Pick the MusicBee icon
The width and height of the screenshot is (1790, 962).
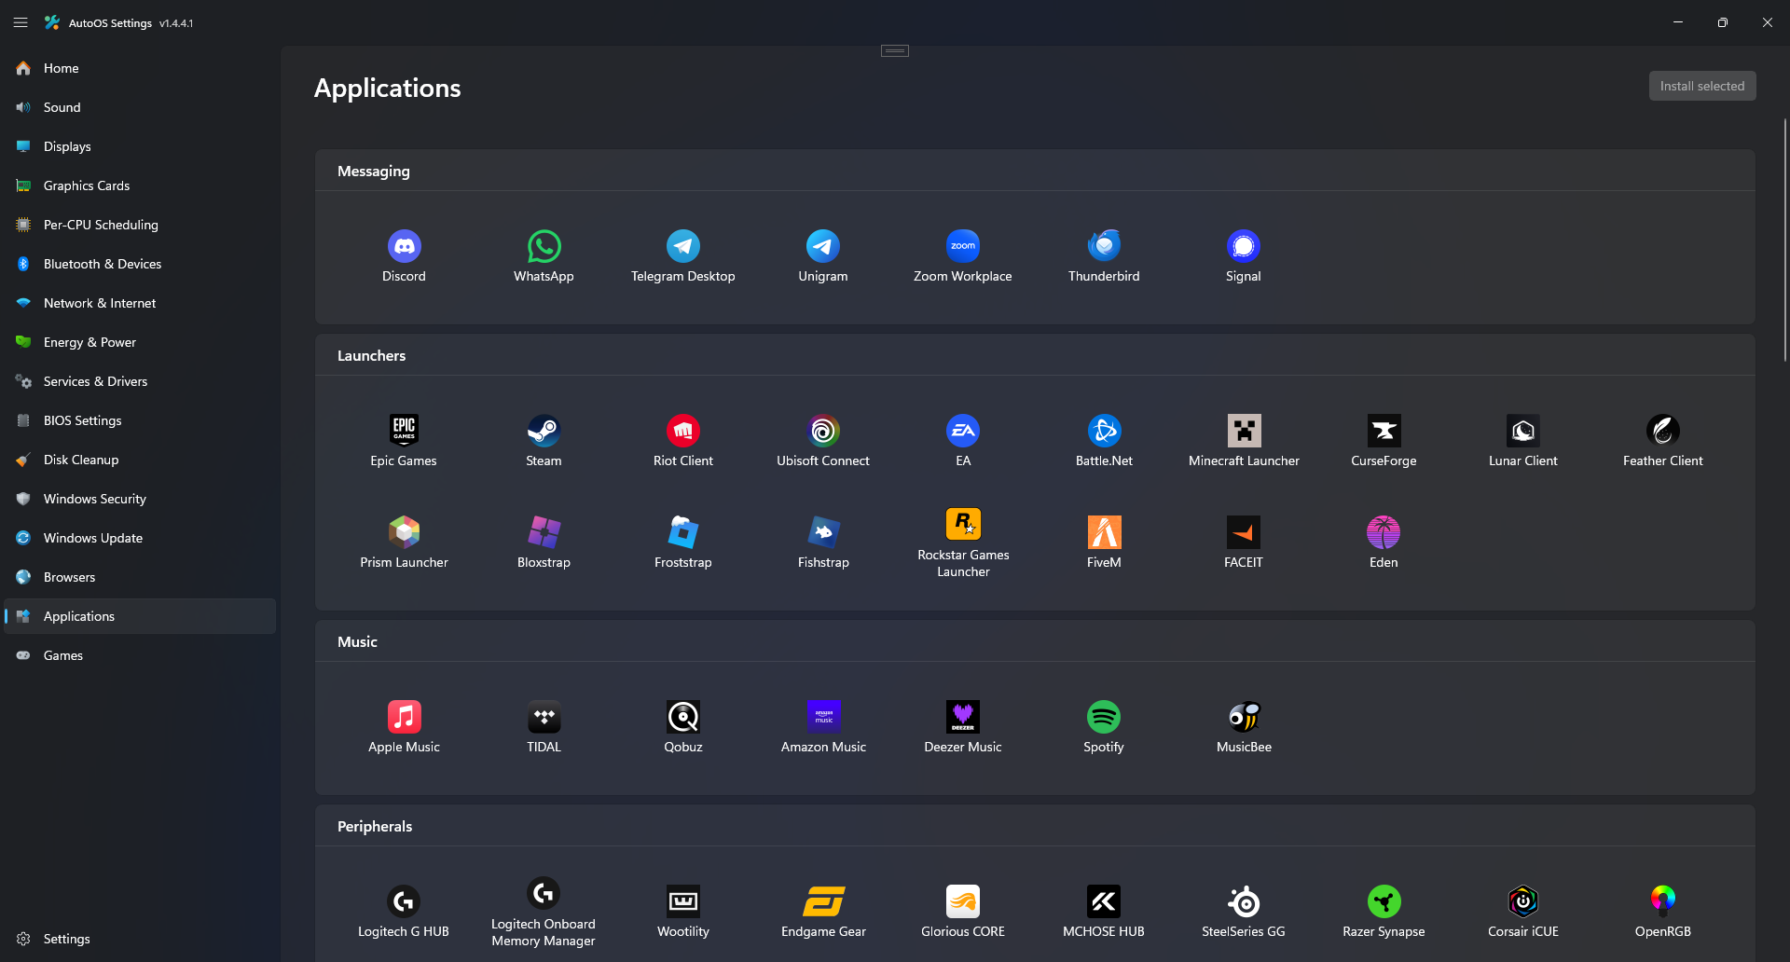tap(1244, 717)
